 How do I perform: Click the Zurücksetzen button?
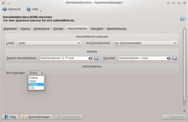point(69,117)
